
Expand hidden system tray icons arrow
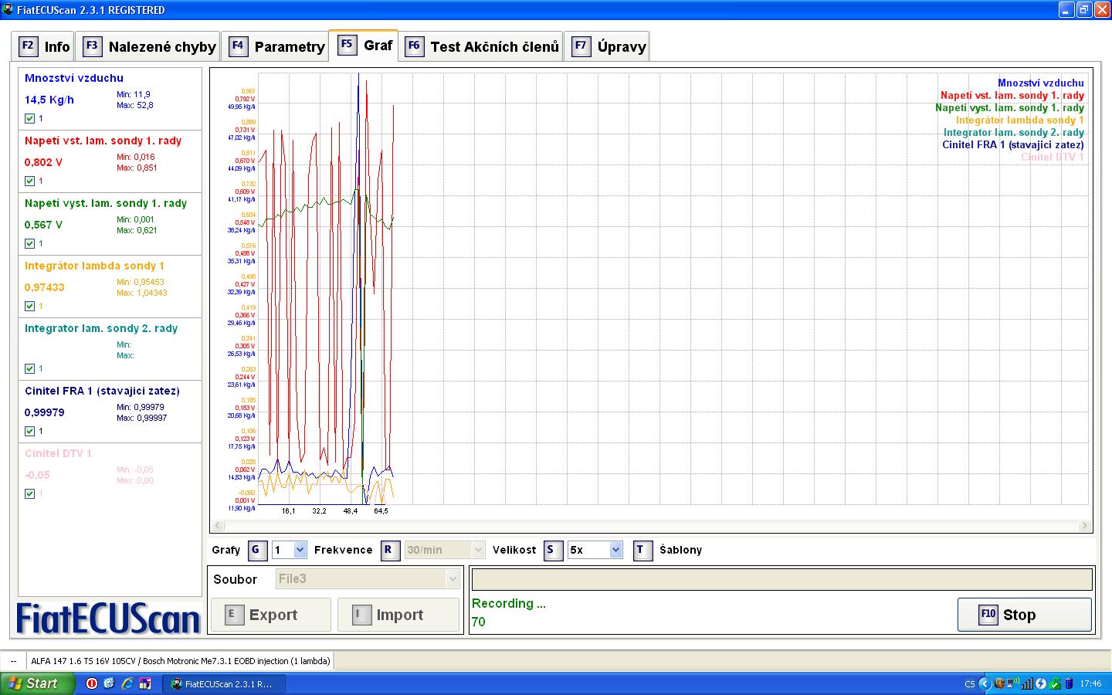click(984, 683)
